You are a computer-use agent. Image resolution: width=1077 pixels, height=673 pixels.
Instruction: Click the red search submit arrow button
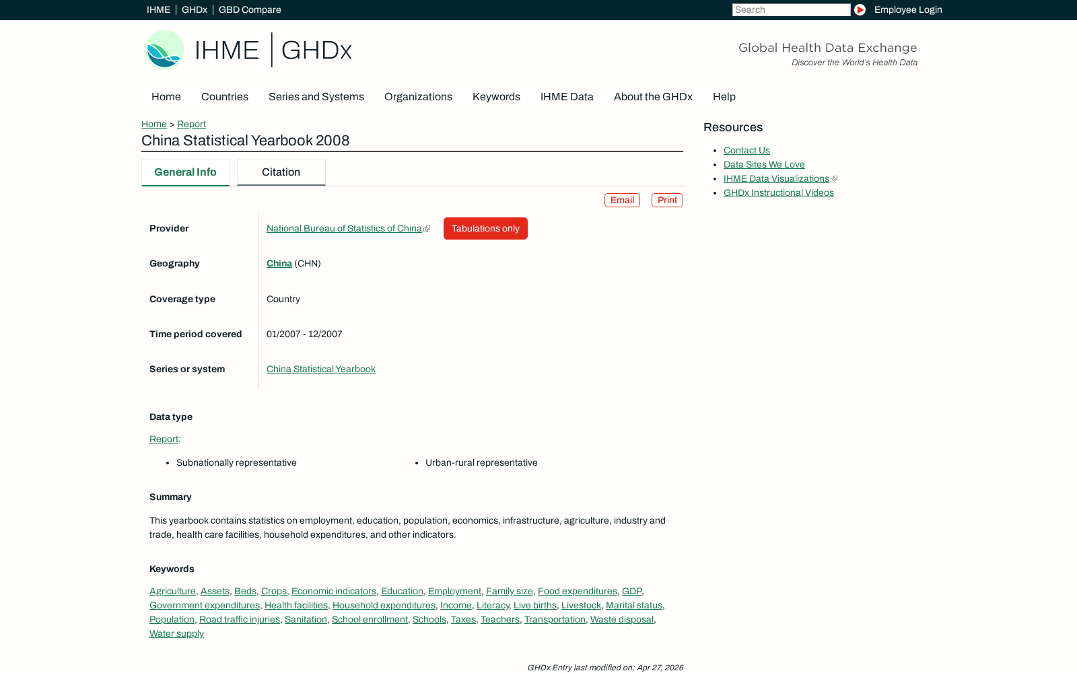tap(860, 9)
